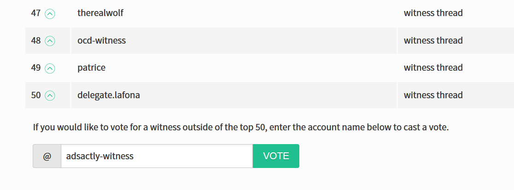
Task: Open ocd-witness account profile
Action: (x=102, y=40)
